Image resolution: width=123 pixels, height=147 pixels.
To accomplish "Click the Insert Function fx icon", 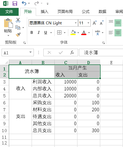I will pyautogui.click(x=72, y=52).
